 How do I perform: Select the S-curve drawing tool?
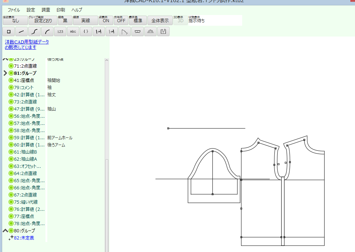pyautogui.click(x=34, y=31)
